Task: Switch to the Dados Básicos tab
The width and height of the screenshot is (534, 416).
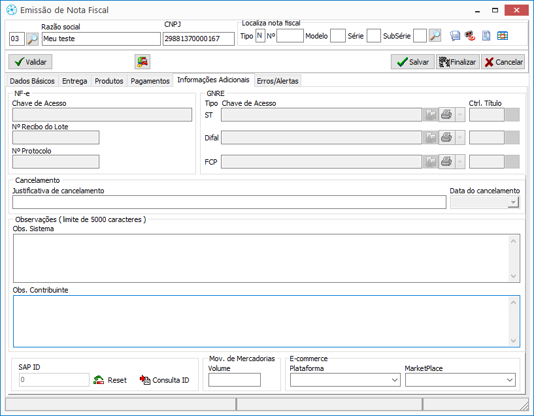Action: (32, 81)
